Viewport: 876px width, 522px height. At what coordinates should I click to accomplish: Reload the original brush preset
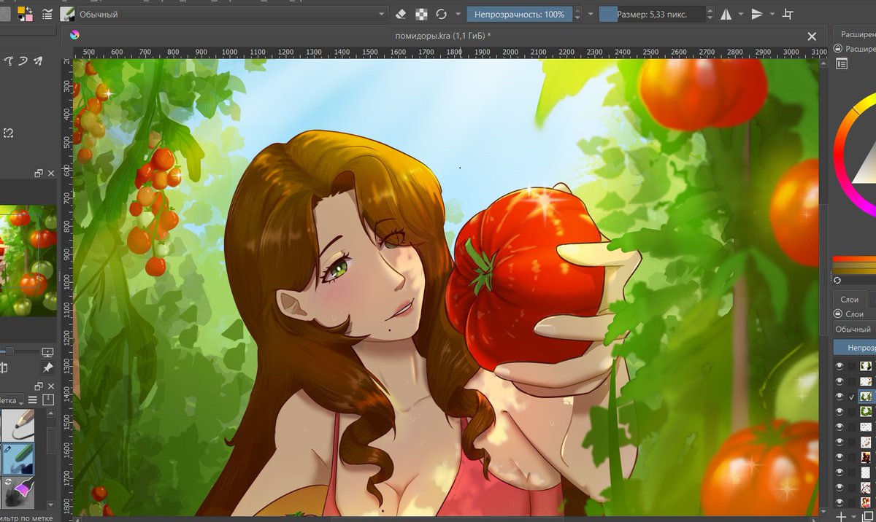441,14
